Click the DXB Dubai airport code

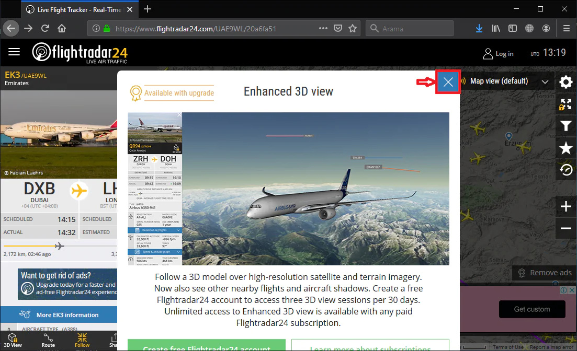tap(39, 189)
